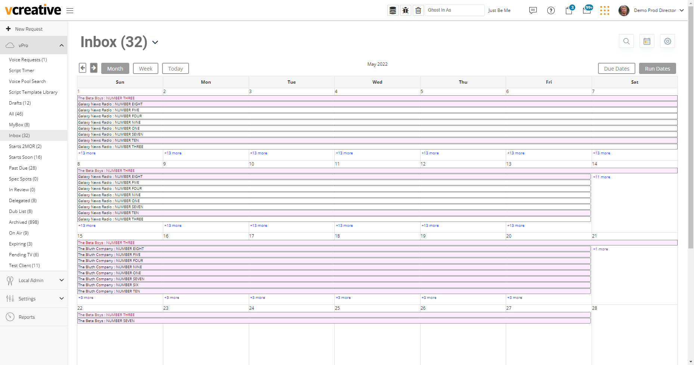Open the calendar view icon
The height and width of the screenshot is (365, 694).
pyautogui.click(x=647, y=41)
